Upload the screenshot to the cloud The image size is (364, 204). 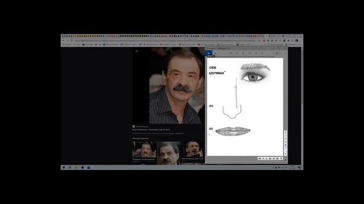(x=259, y=159)
